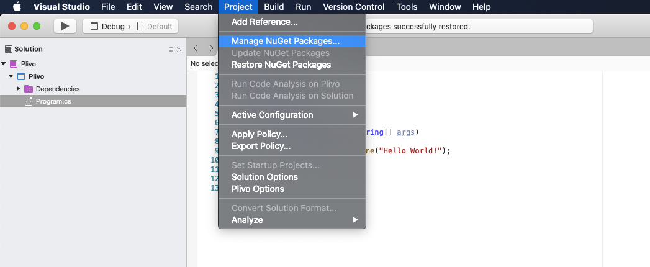Navigate back with the left chevron
650x267 pixels.
pyautogui.click(x=196, y=48)
